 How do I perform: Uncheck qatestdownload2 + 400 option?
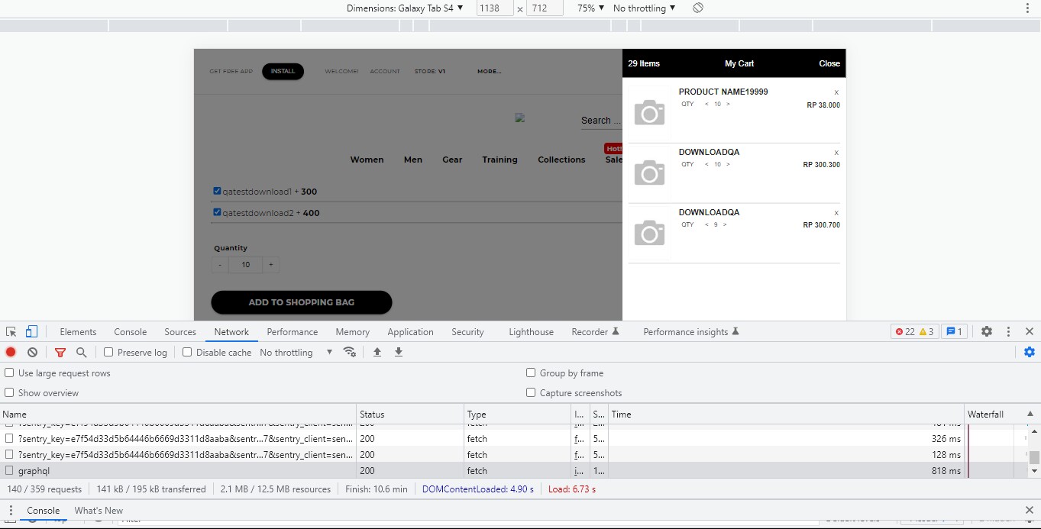[217, 212]
